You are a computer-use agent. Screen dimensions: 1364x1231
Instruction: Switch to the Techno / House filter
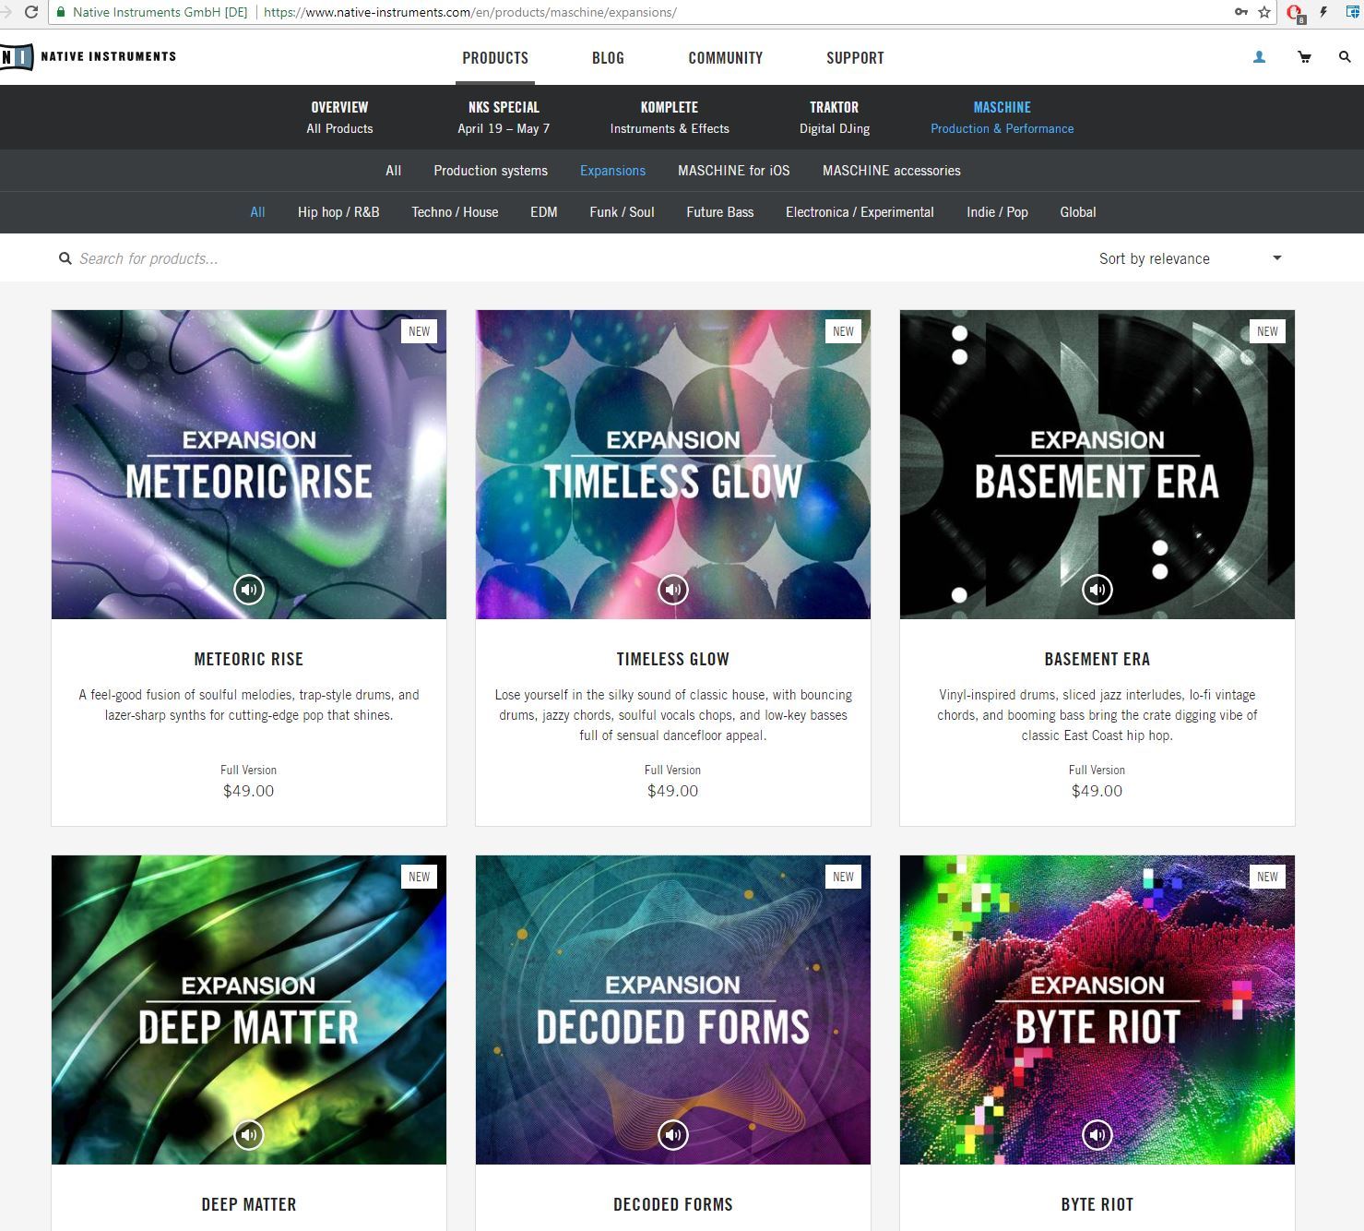(x=455, y=211)
